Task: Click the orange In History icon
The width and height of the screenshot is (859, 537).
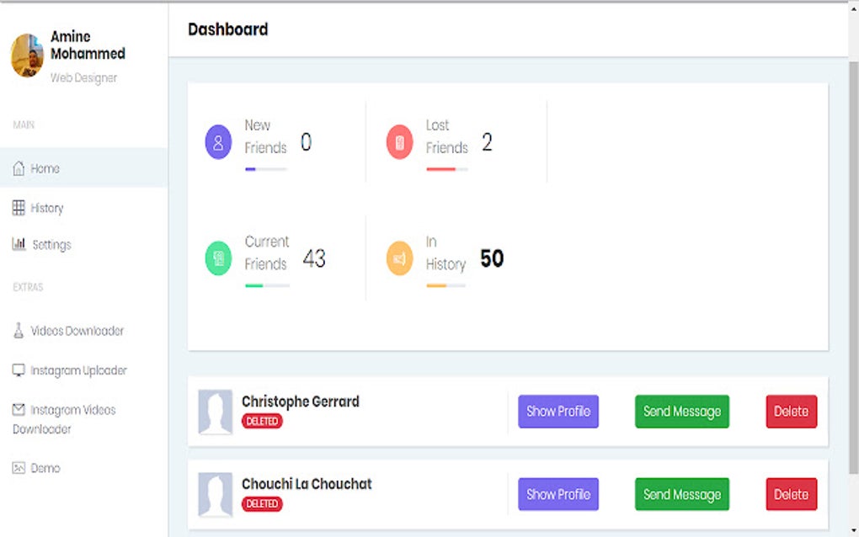Action: (399, 258)
